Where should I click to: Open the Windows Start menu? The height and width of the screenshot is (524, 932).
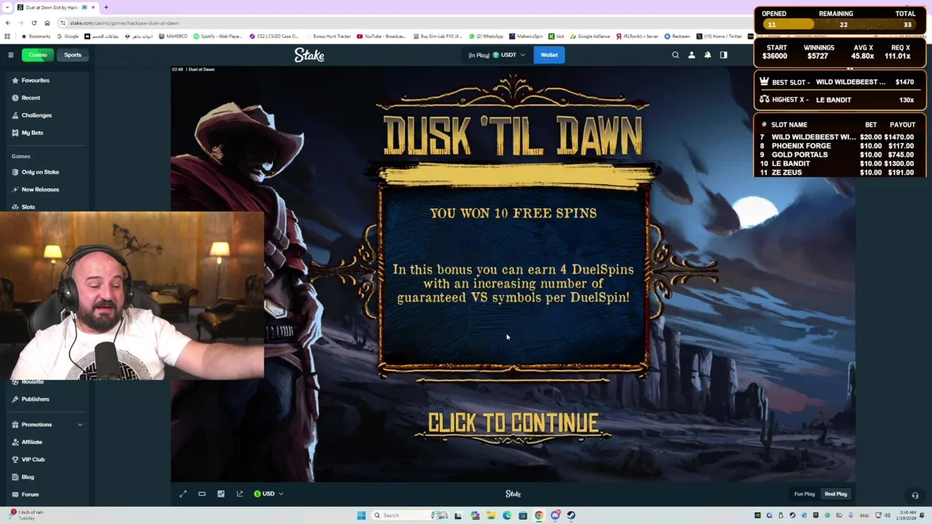coord(361,515)
